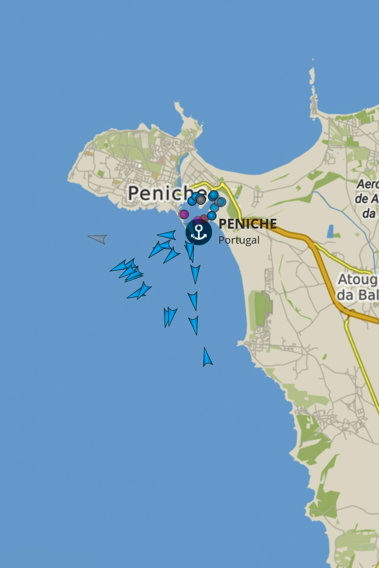379x568 pixels.
Task: Click the southbound vessel directly below anchor
Action: pos(195,274)
